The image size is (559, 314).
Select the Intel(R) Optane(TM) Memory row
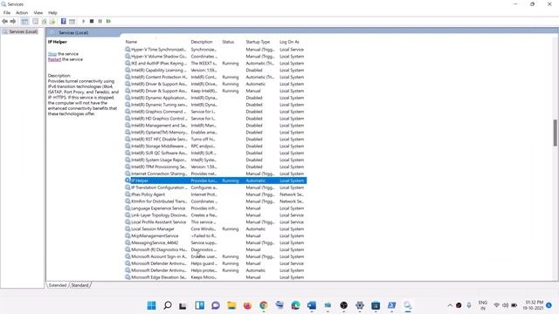click(216, 133)
